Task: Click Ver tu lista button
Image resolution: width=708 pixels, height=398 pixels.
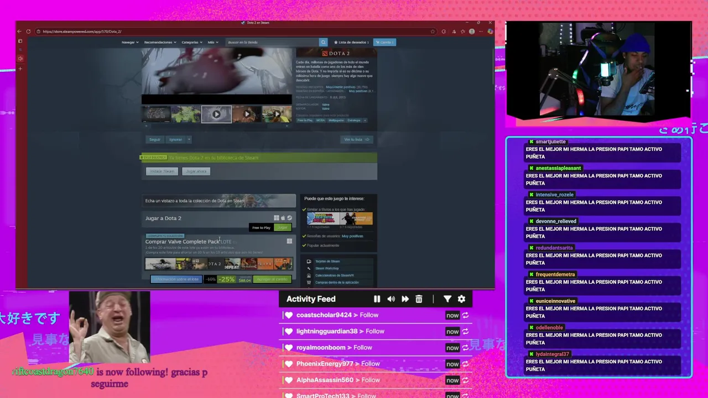Action: 357,139
